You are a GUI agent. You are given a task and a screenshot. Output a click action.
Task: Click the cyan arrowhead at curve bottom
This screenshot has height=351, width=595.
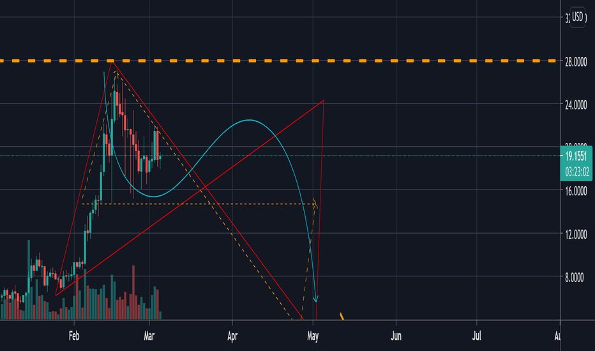[315, 299]
